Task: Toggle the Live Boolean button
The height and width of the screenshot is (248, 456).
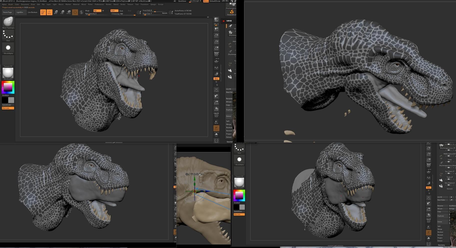Action: [32, 12]
